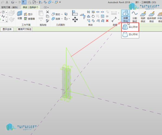Click the Section tool in quick access toolbar
Screen dimensions: 162x135
coord(19,2)
